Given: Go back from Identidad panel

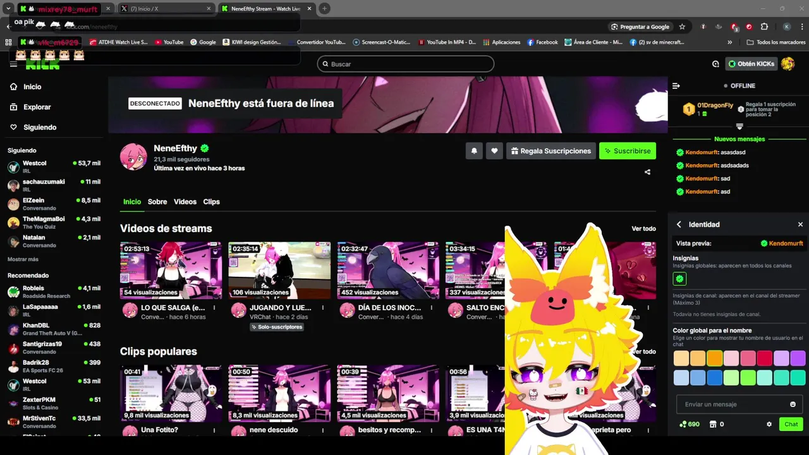Looking at the screenshot, I should pyautogui.click(x=679, y=224).
